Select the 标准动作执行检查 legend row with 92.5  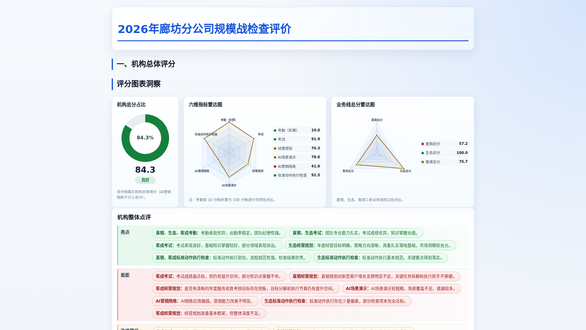click(297, 175)
